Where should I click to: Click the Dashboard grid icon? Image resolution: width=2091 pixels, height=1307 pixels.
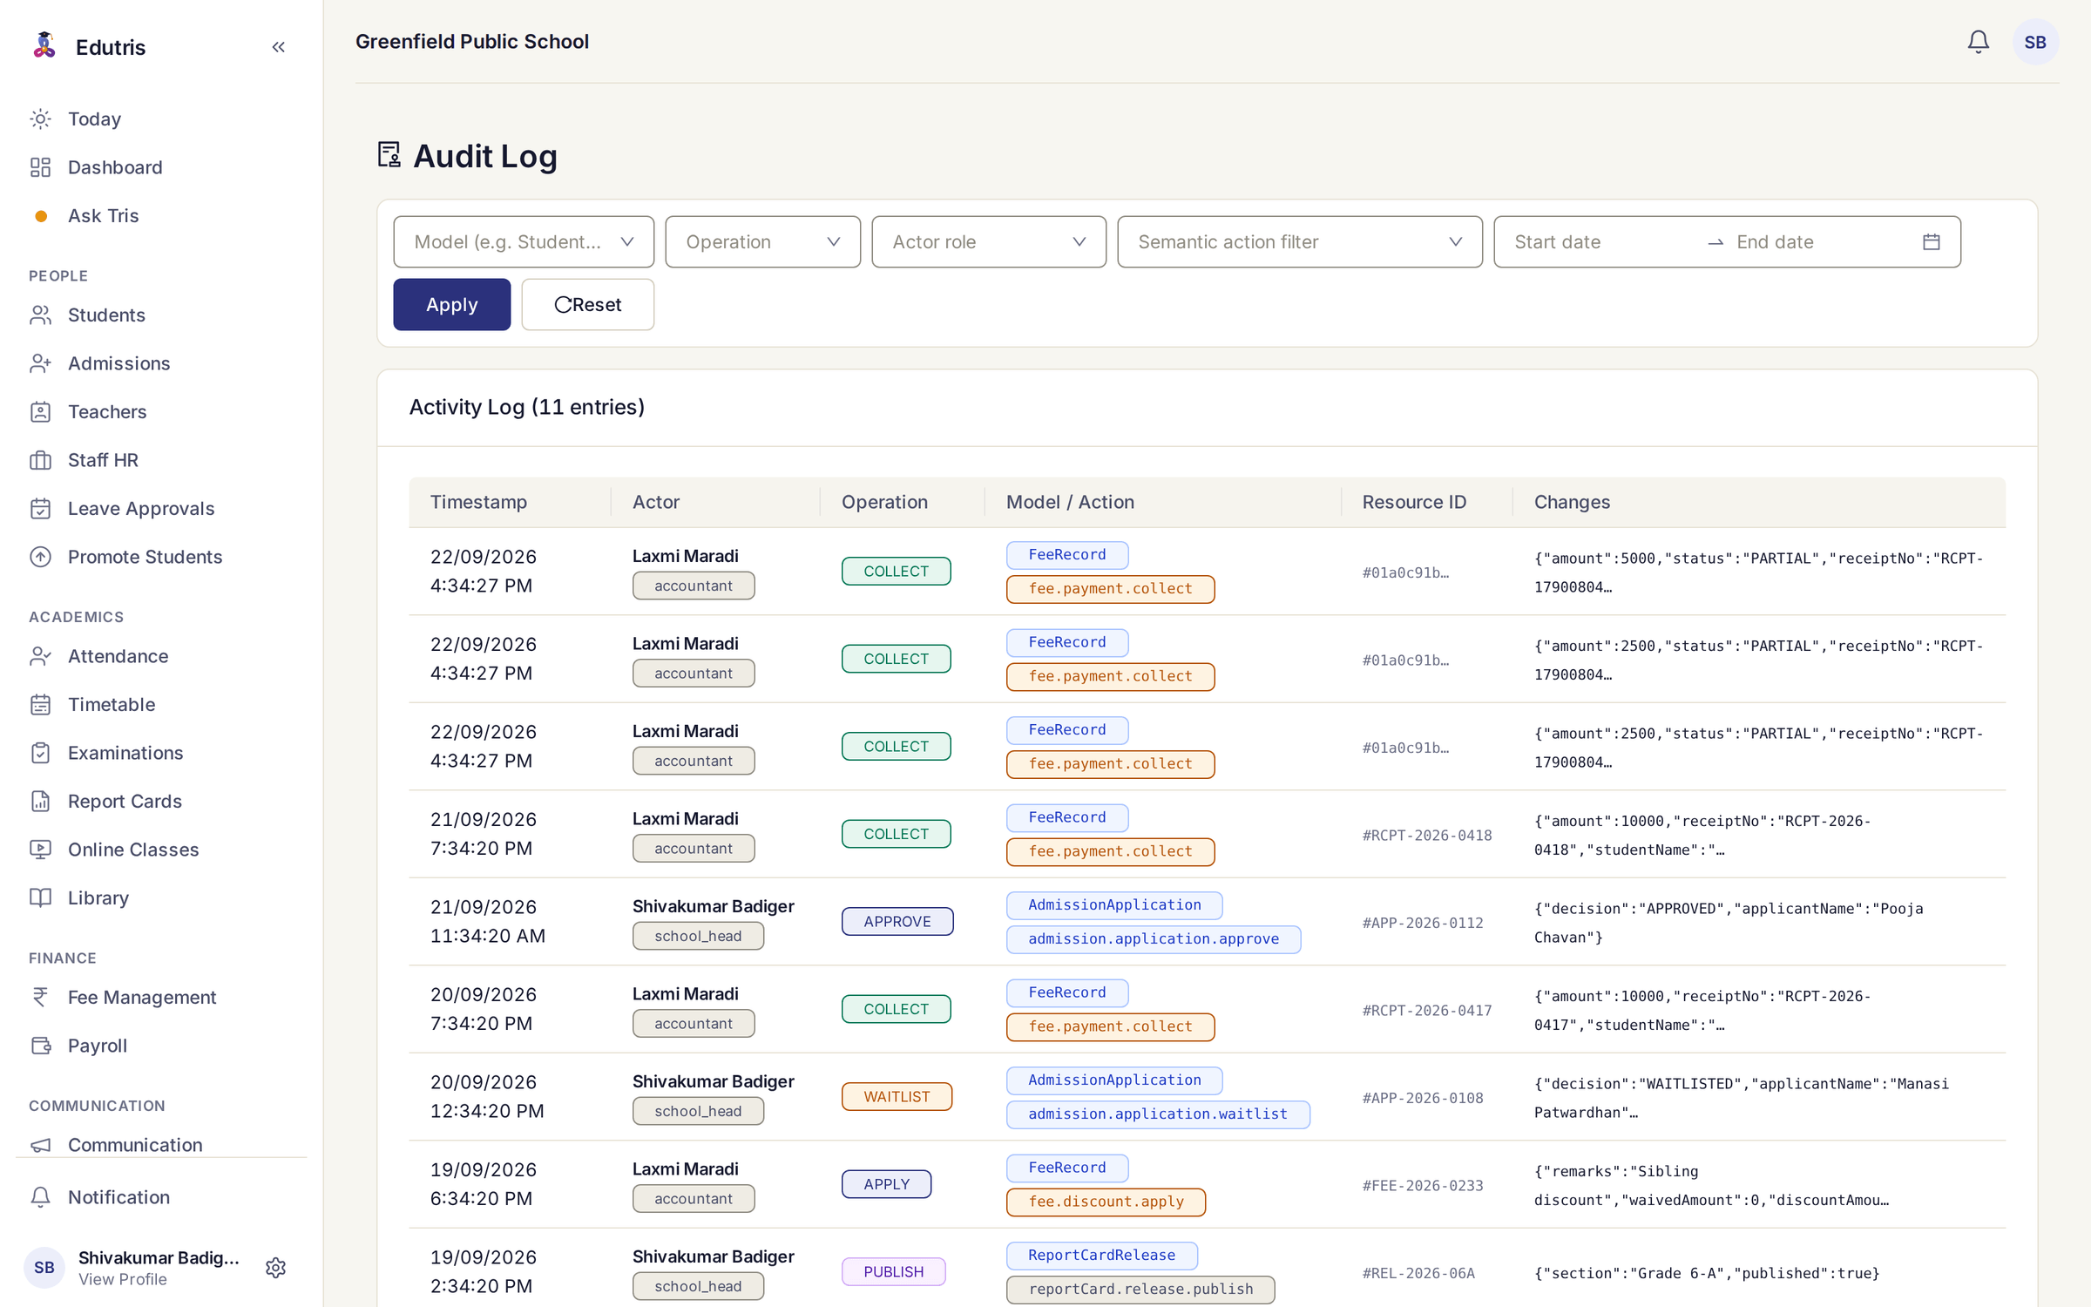coord(41,167)
